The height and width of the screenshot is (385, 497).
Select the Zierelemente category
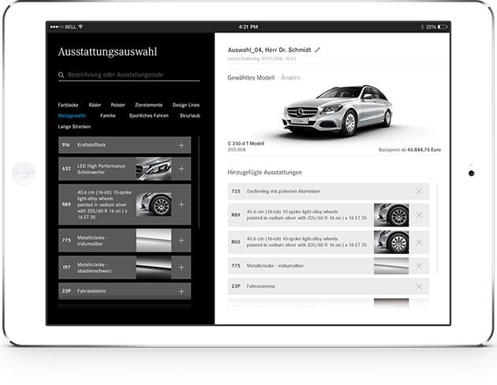tap(148, 105)
